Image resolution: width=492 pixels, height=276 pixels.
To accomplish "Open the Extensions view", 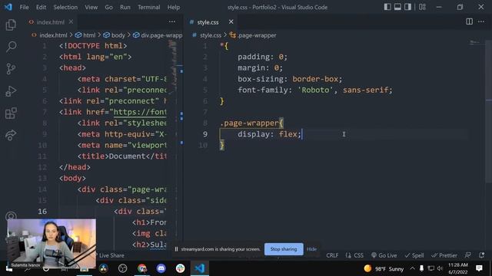I will [x=11, y=113].
